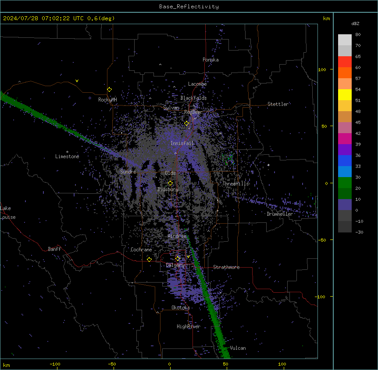Click the Sundre label
The height and width of the screenshot is (370, 378).
128,172
